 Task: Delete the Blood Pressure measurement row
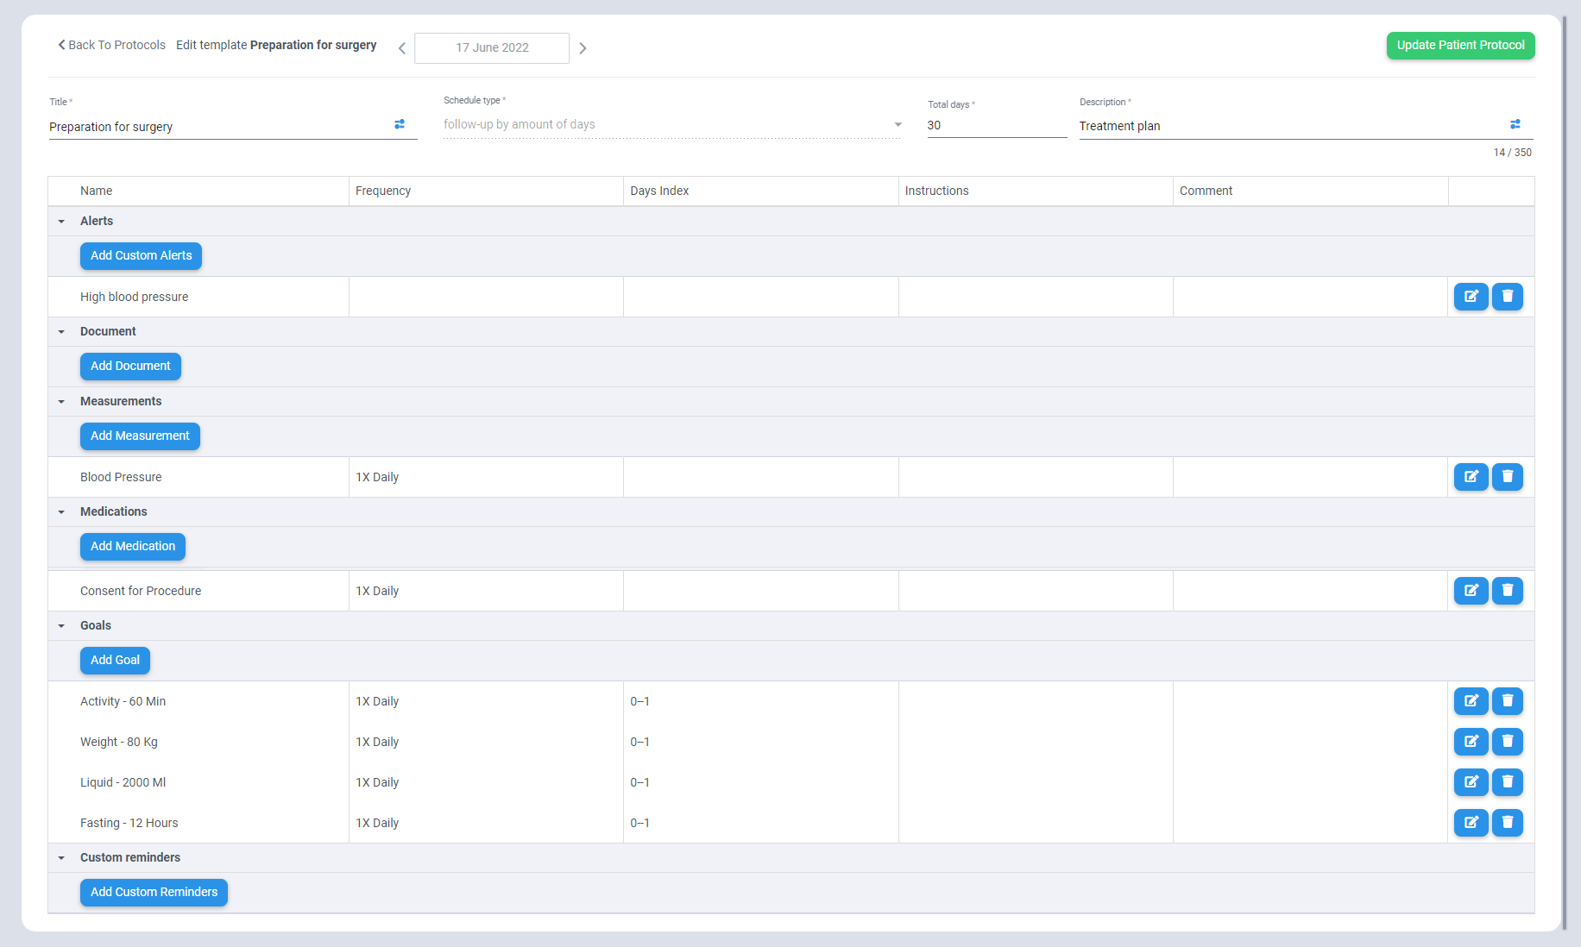(1507, 477)
